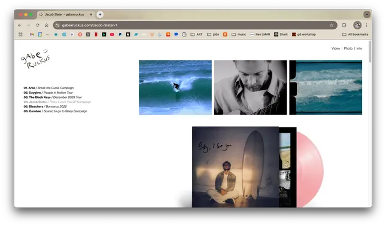Go back to the previous page
This screenshot has height=226, width=386.
point(20,25)
